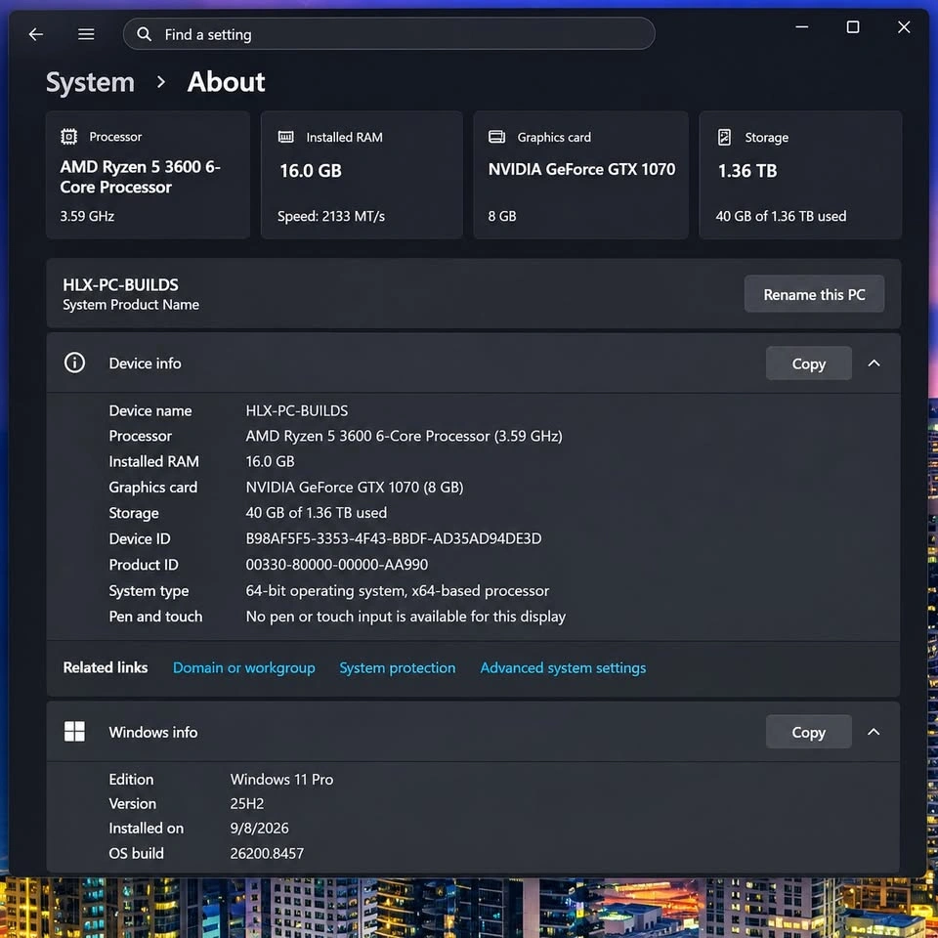Select 40 GB of 1.36 TB used in Storage card
This screenshot has height=938, width=938.
tap(781, 216)
